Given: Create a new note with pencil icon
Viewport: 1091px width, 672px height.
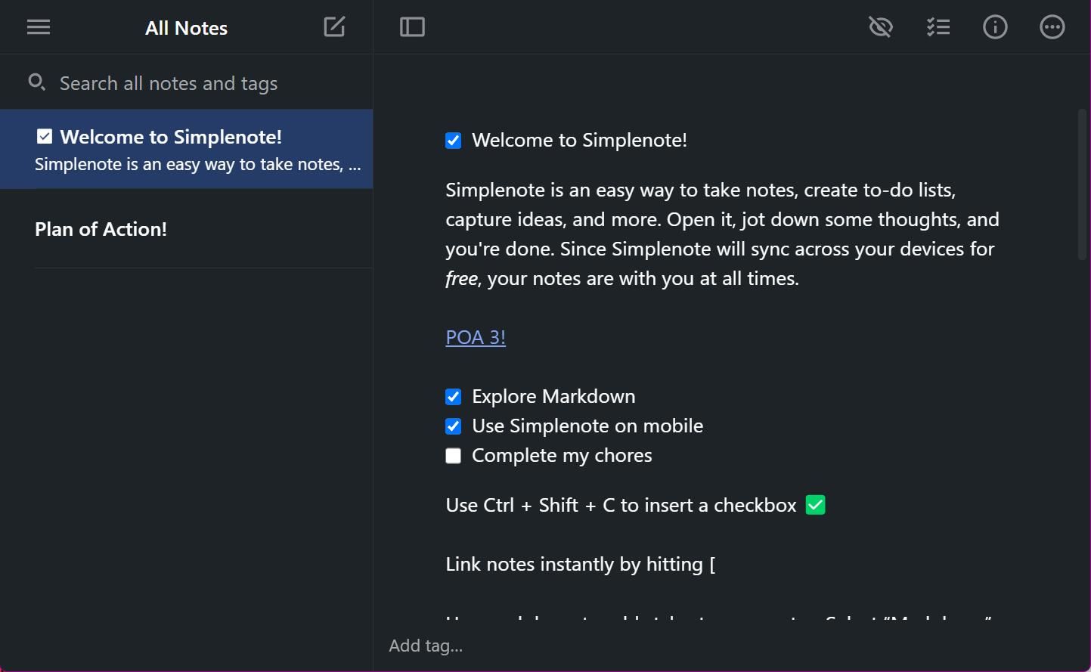Looking at the screenshot, I should (333, 26).
